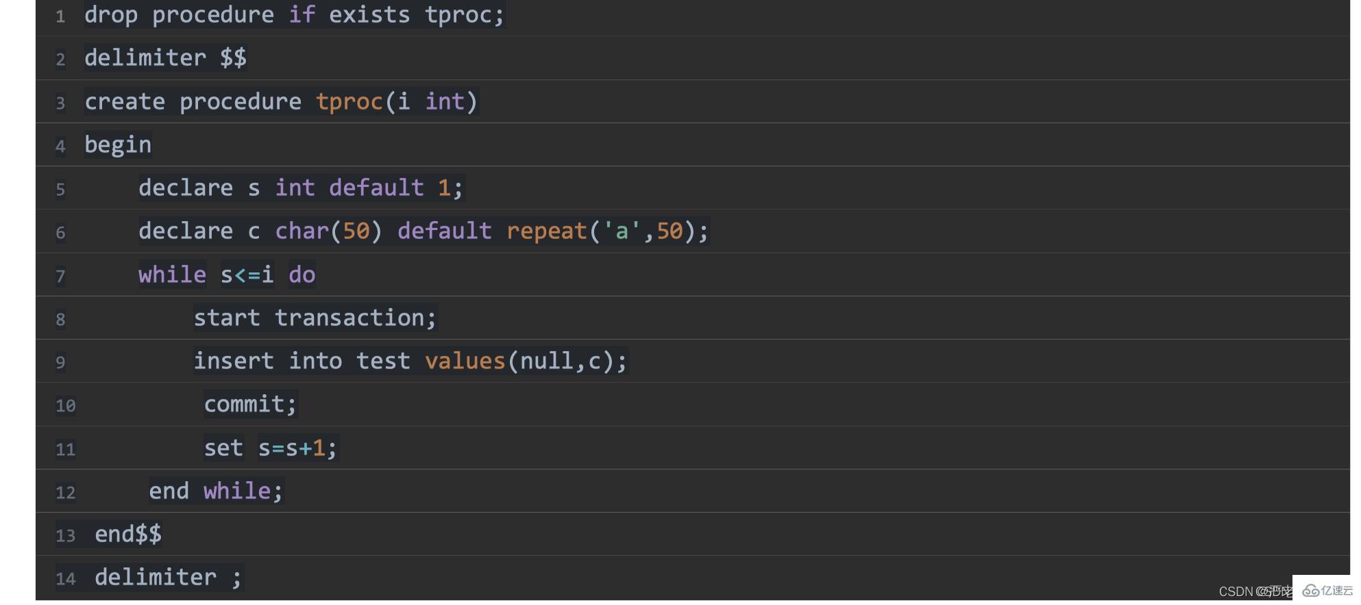This screenshot has width=1361, height=605.
Task: Click the 'delimiter $$' code line
Action: pos(165,57)
